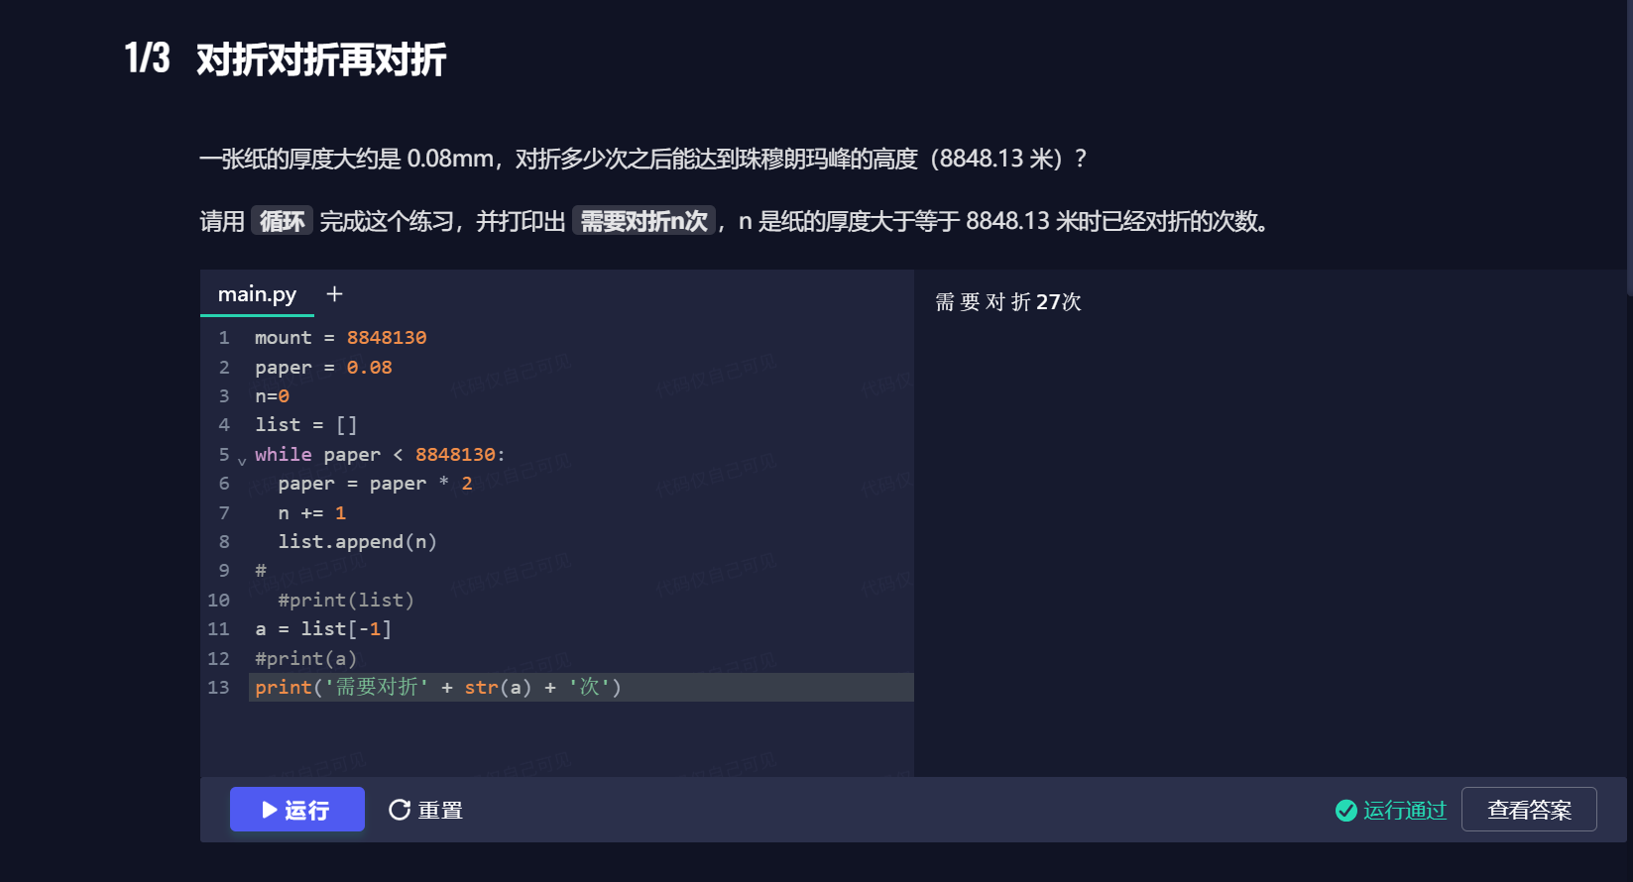Click the 运行 run button
The width and height of the screenshot is (1633, 882).
click(297, 810)
